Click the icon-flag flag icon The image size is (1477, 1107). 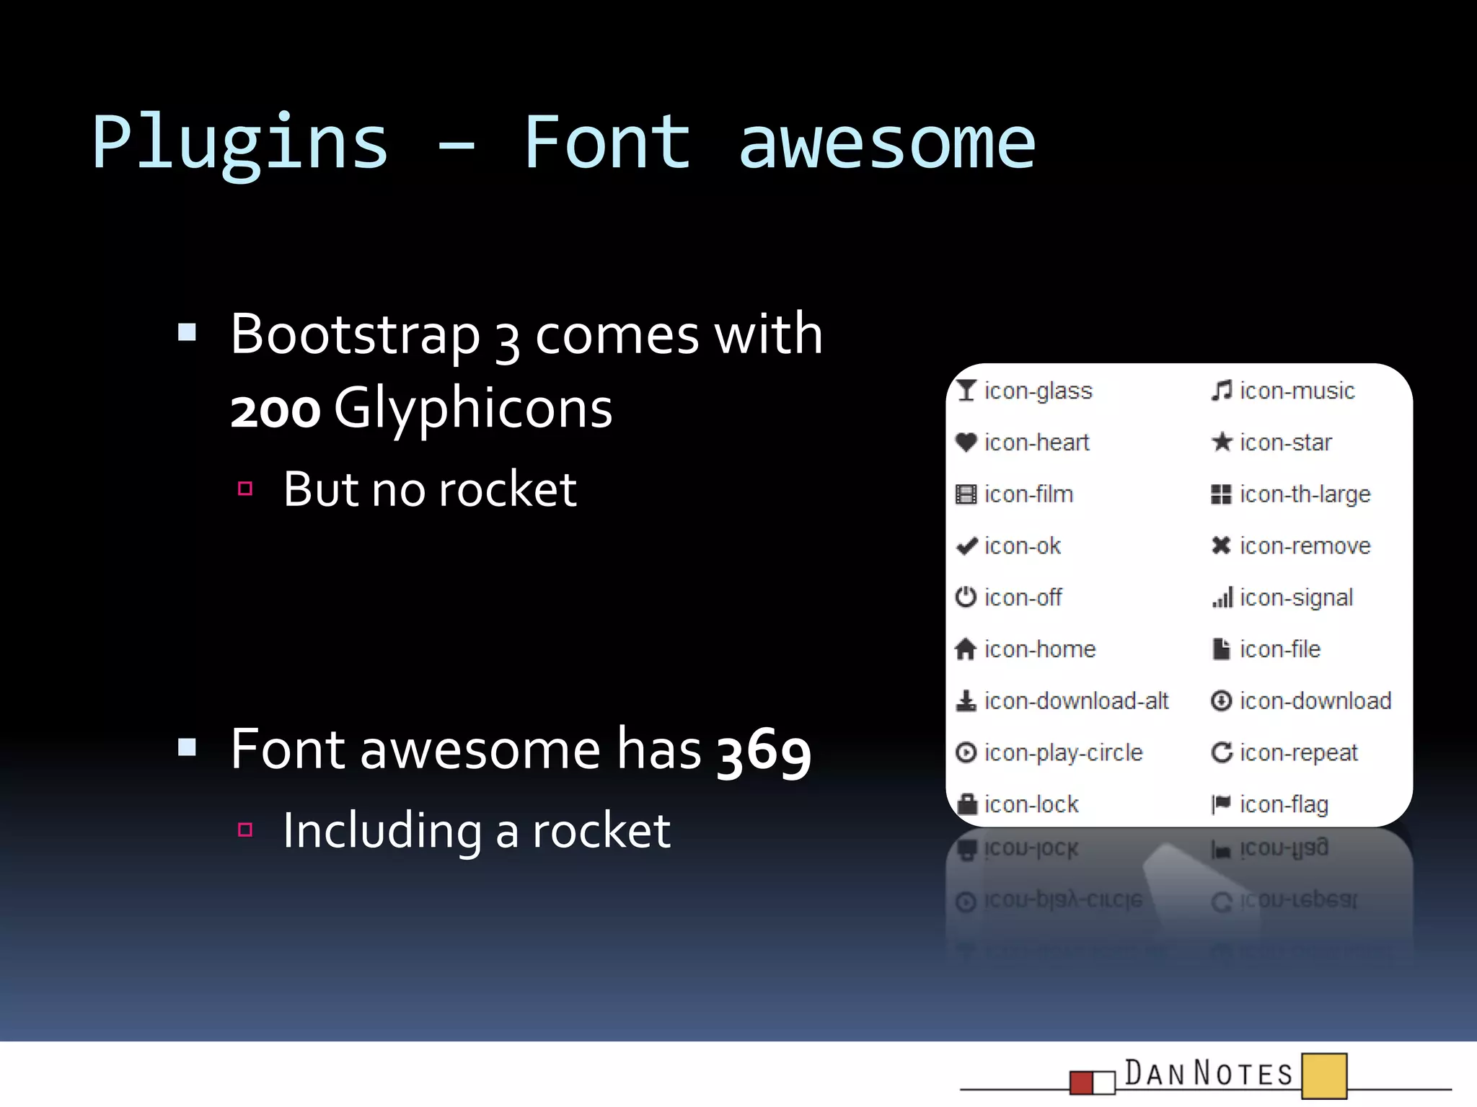pyautogui.click(x=1221, y=804)
